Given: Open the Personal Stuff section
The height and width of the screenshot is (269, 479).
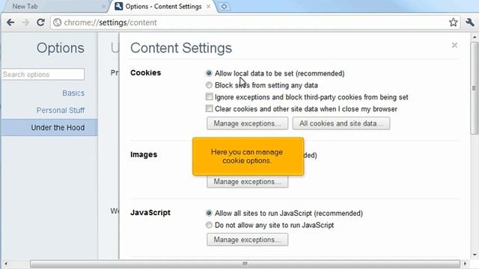Looking at the screenshot, I should (60, 110).
